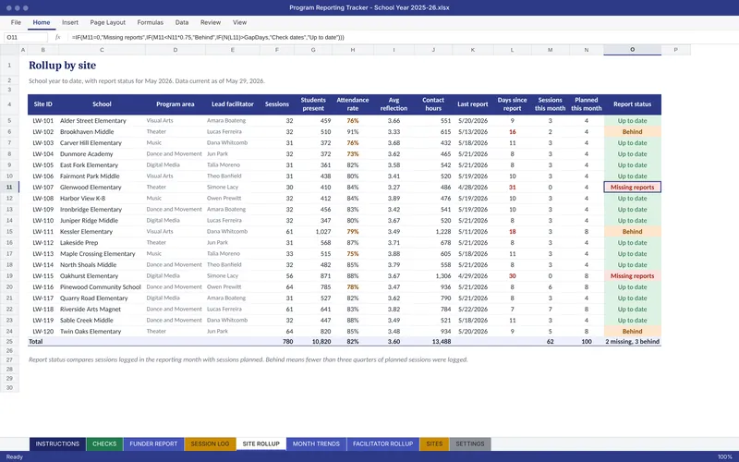
Task: Click the Attendance rate header cell
Action: 353,104
